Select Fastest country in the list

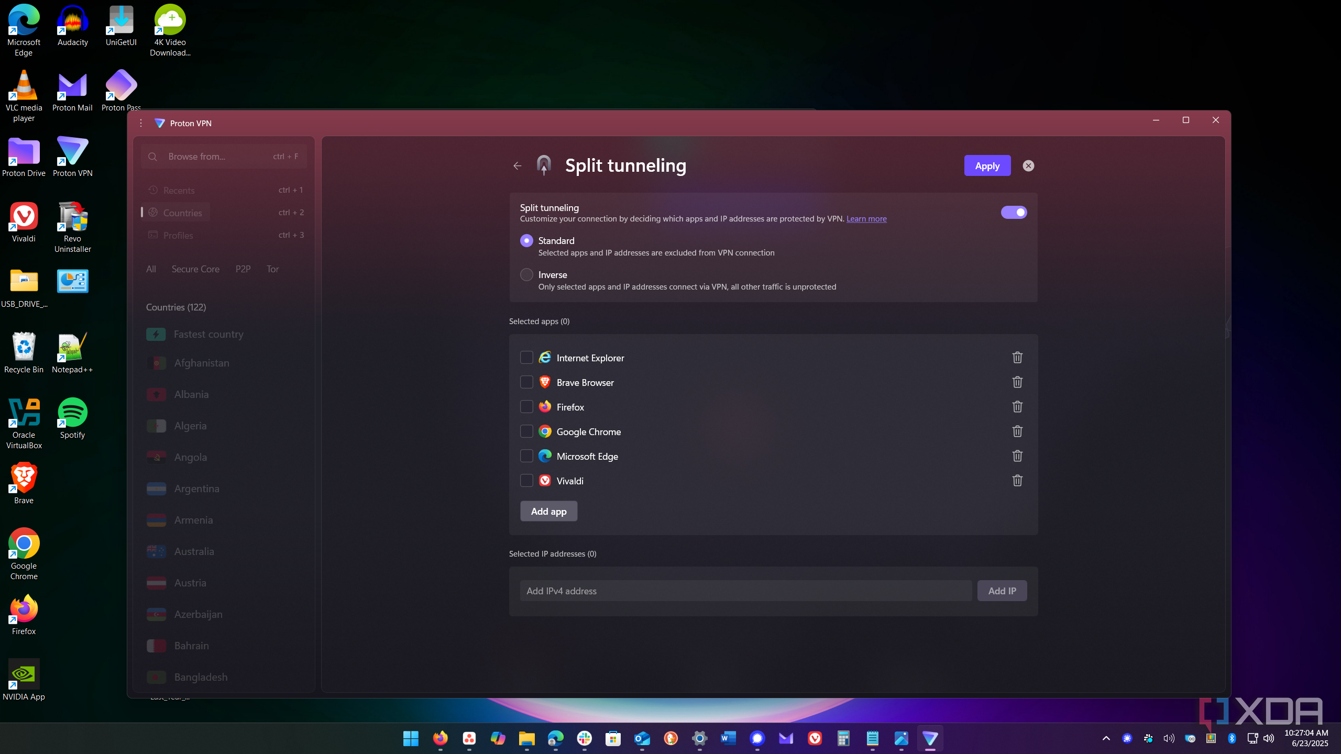(x=224, y=334)
